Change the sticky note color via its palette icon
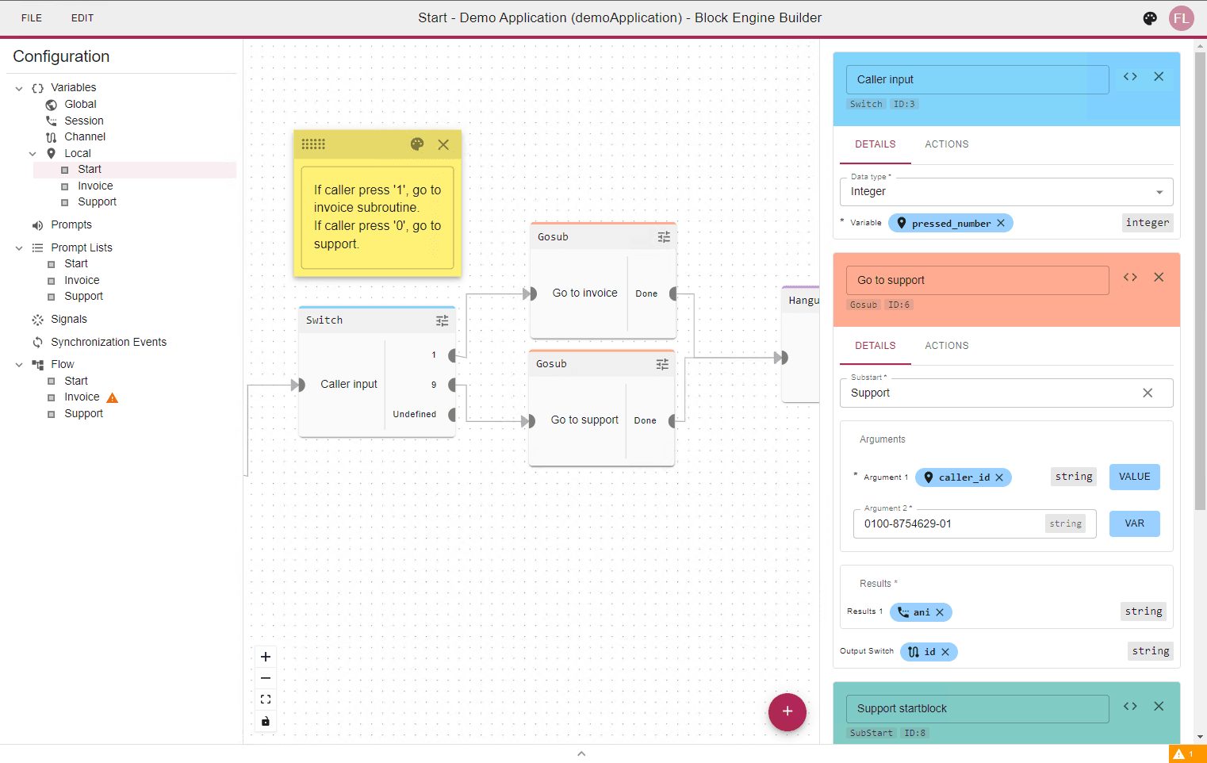 (x=416, y=144)
